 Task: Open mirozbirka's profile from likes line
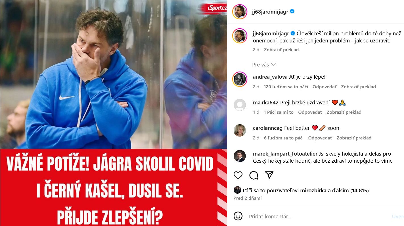[313, 191]
